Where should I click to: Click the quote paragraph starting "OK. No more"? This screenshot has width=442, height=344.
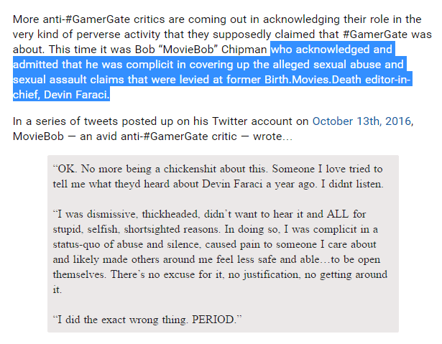tap(216, 177)
